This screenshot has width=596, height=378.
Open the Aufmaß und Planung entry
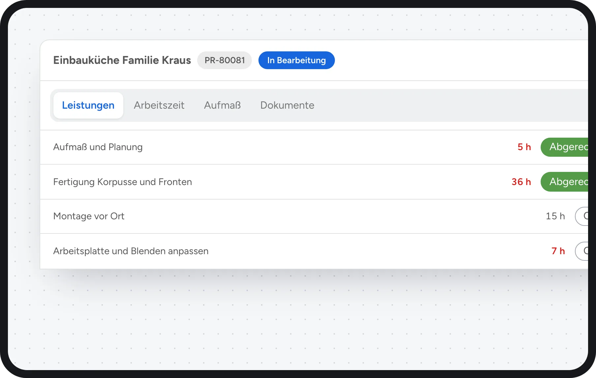pyautogui.click(x=314, y=147)
